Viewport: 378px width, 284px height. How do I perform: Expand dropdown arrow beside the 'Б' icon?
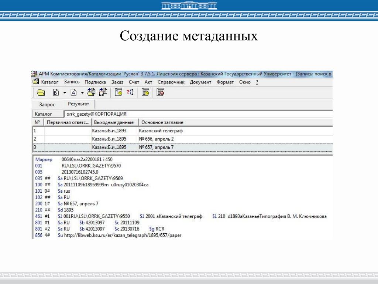click(x=64, y=92)
